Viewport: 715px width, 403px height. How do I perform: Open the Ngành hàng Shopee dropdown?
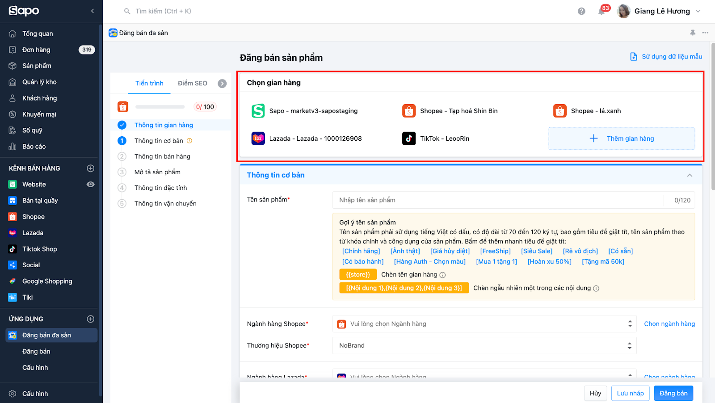coord(484,324)
